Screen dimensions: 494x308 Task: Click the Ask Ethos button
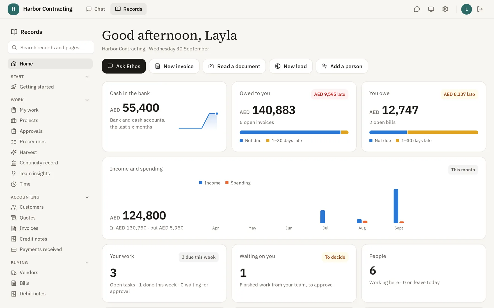click(x=124, y=66)
